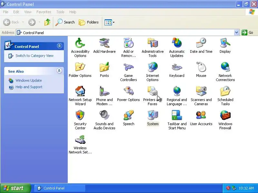Open Power Options icon

pyautogui.click(x=128, y=94)
